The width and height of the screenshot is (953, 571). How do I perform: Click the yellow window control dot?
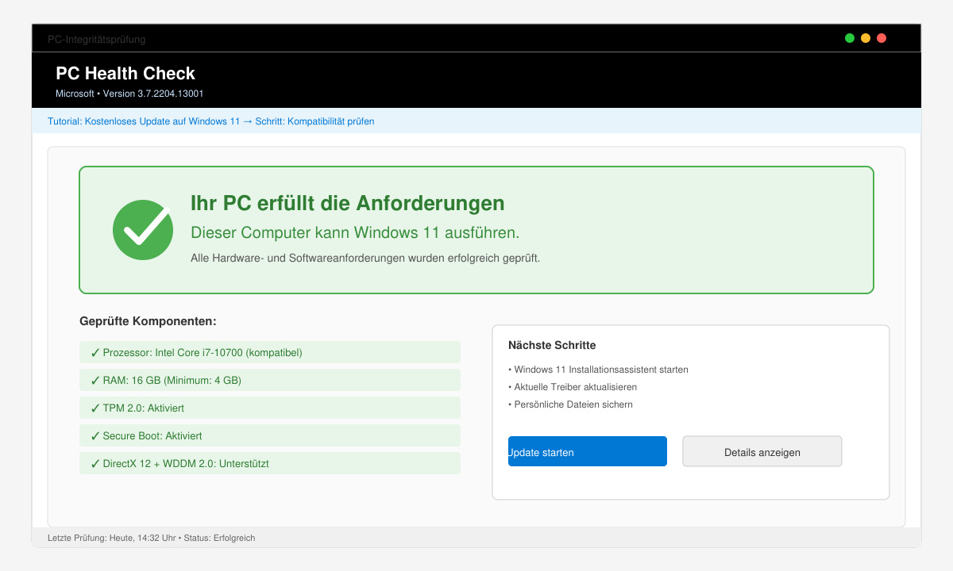pyautogui.click(x=866, y=38)
